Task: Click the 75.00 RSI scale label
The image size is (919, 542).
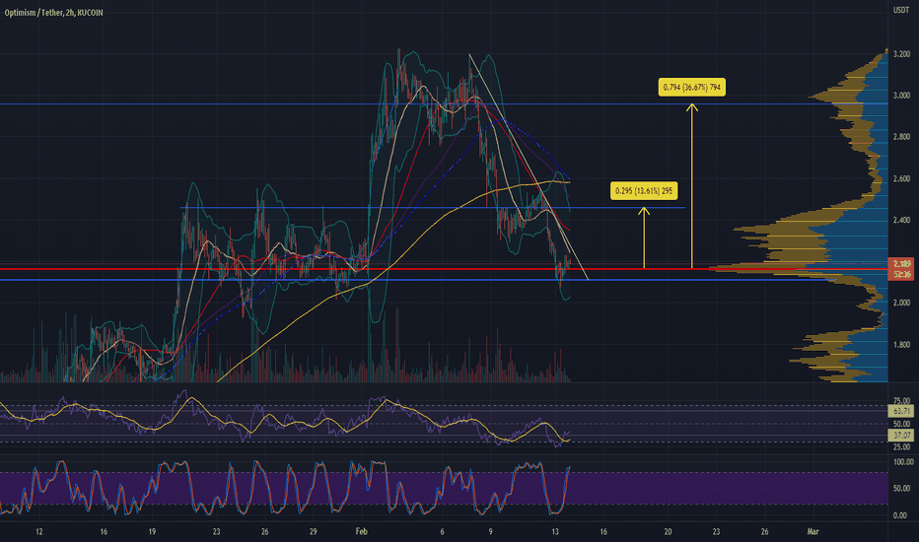Action: click(901, 401)
